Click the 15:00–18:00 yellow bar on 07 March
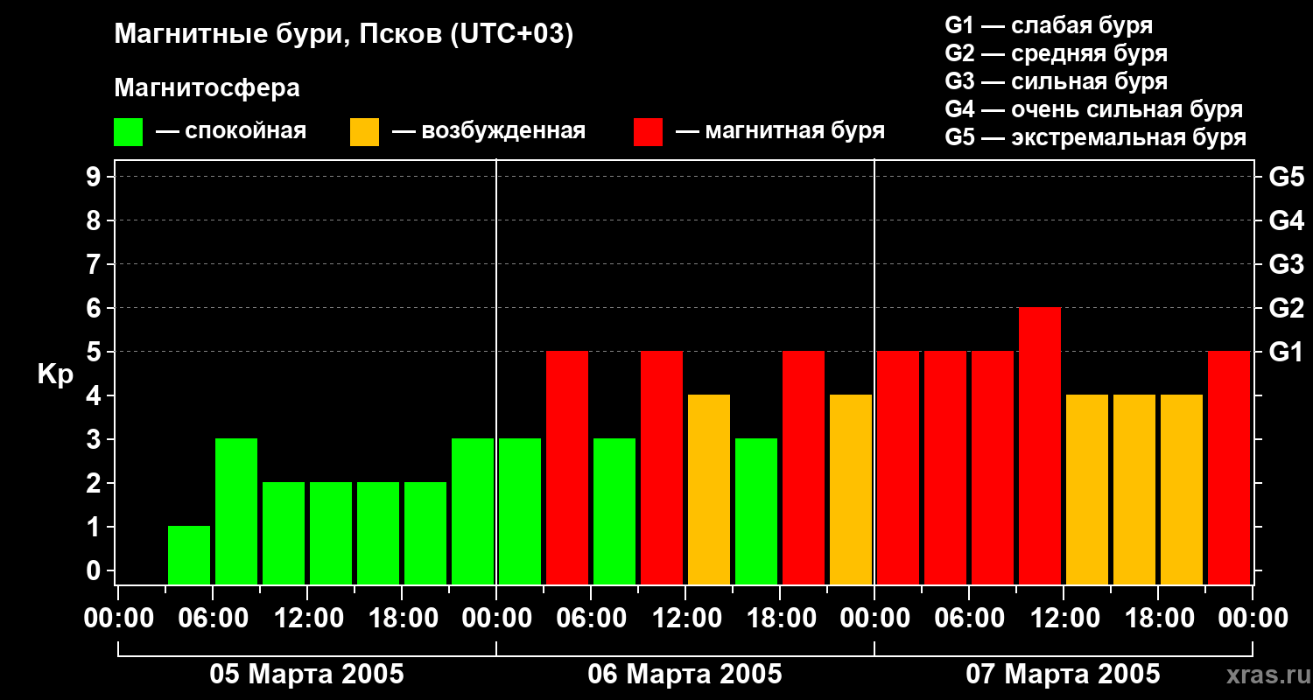This screenshot has height=700, width=1313. (1134, 489)
